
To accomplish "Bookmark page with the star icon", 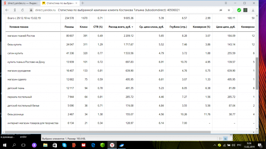I will pyautogui.click(x=229, y=10).
